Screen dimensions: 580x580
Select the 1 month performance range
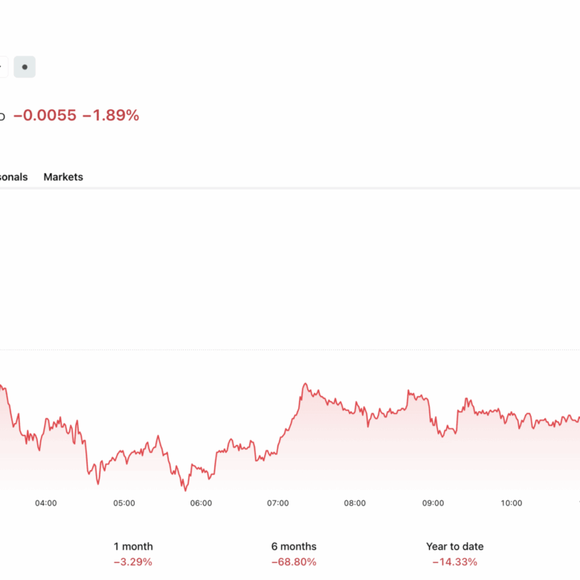[x=133, y=554]
